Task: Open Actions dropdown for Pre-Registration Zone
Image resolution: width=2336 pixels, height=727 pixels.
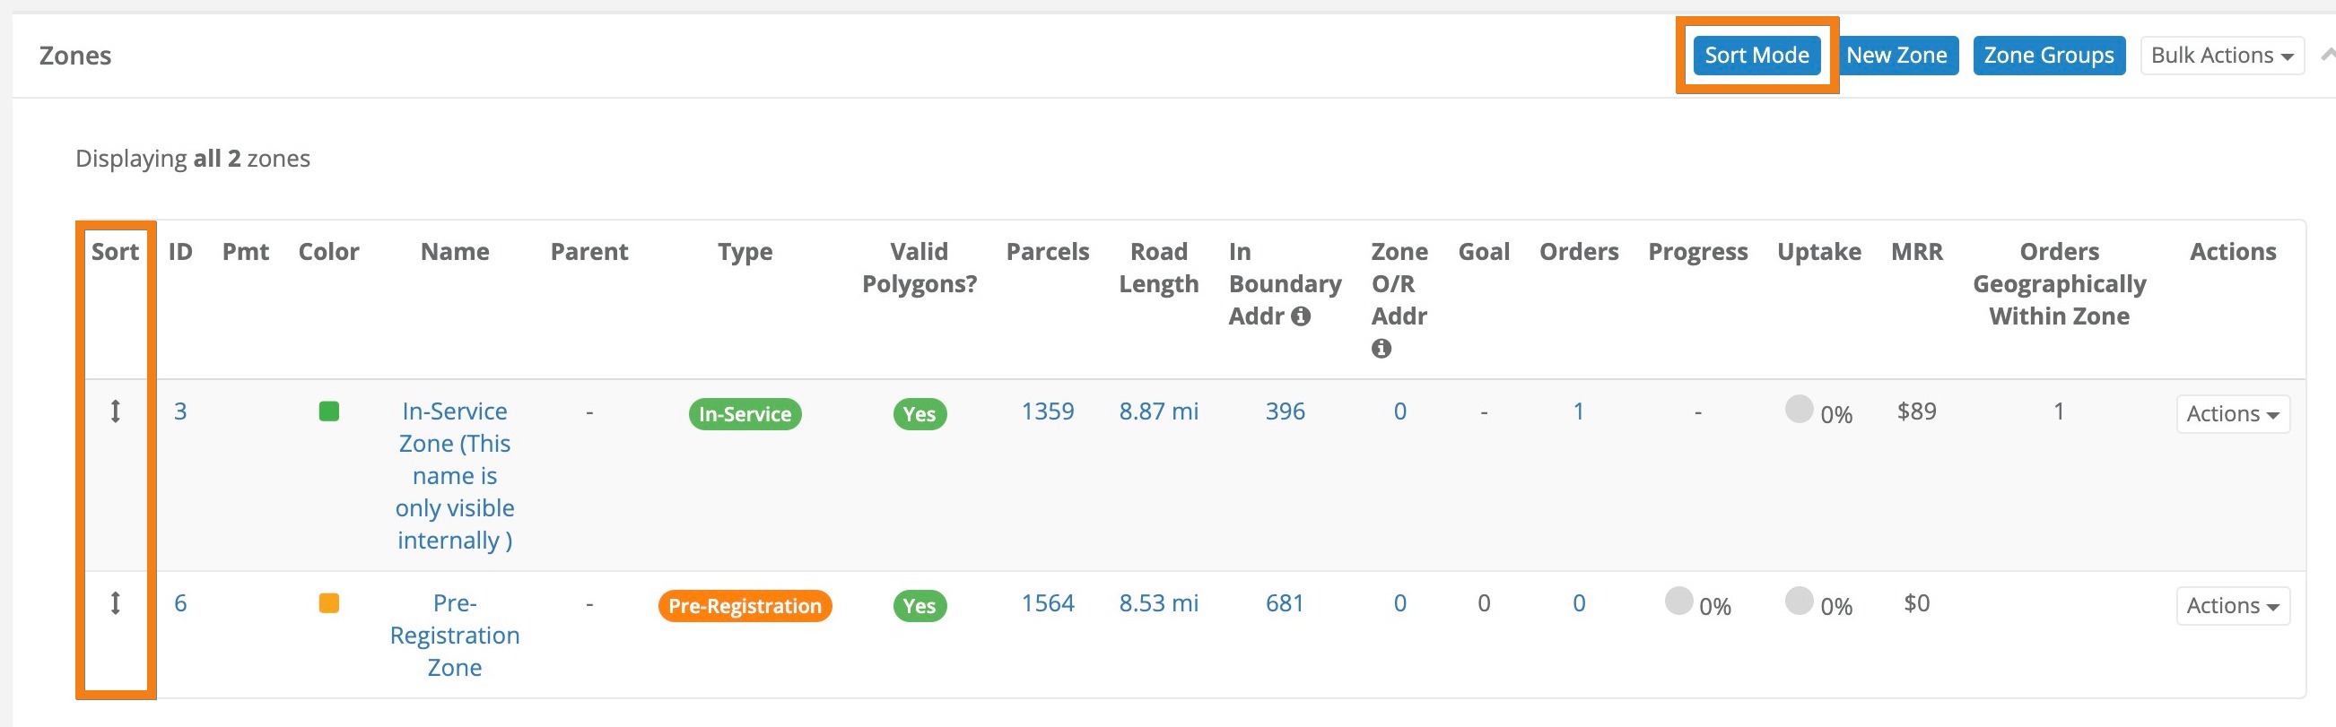Action: pos(2232,605)
